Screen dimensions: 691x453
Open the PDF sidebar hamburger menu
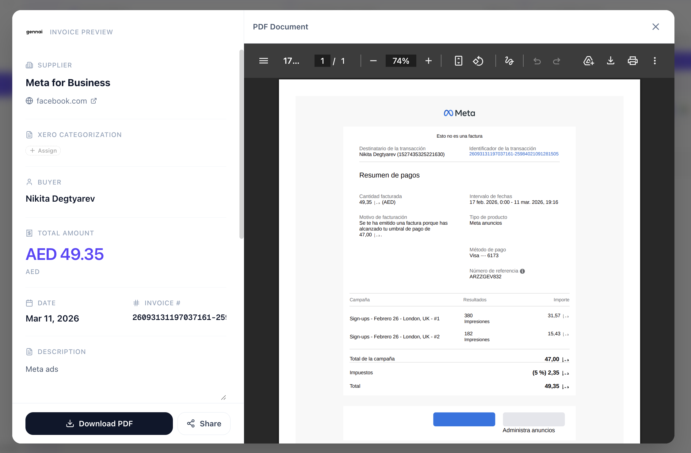pyautogui.click(x=263, y=61)
